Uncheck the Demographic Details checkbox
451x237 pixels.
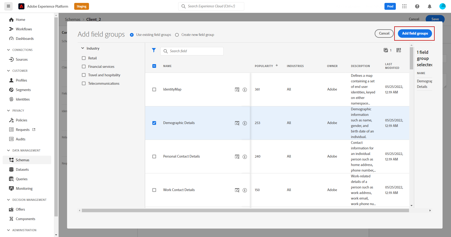click(x=154, y=123)
